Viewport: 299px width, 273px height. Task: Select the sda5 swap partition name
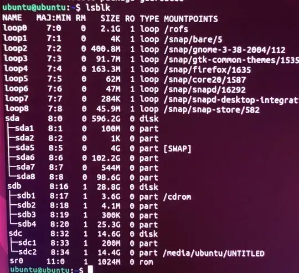click(x=25, y=148)
